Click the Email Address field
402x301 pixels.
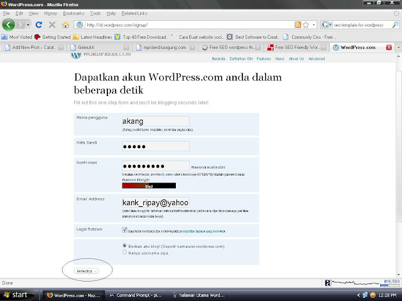coord(156,202)
